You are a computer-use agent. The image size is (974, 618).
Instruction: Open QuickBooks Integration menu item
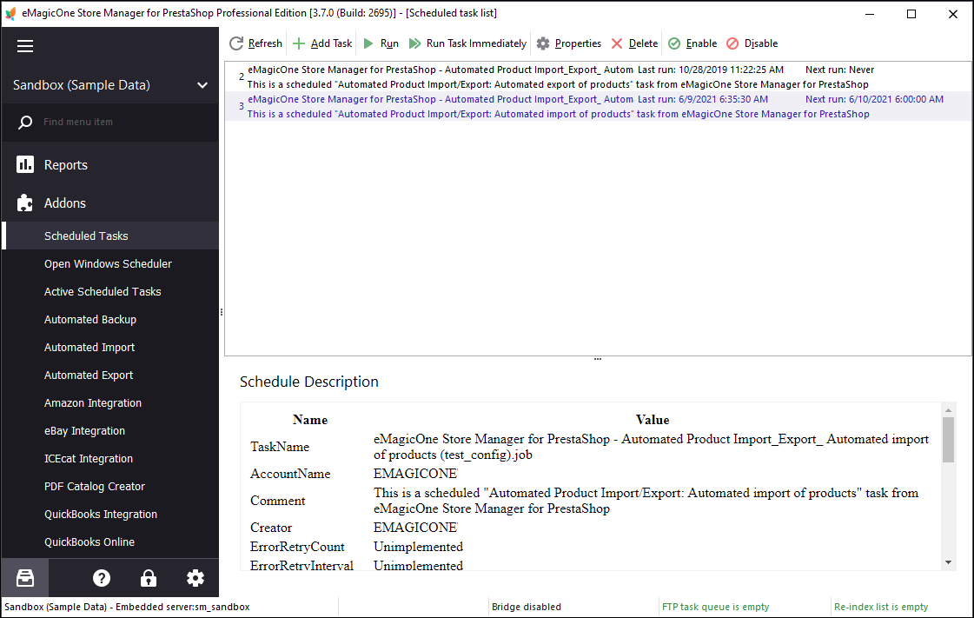click(110, 515)
